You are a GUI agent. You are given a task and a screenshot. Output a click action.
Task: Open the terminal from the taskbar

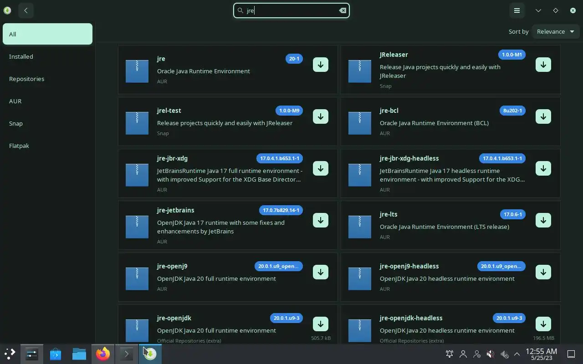127,354
